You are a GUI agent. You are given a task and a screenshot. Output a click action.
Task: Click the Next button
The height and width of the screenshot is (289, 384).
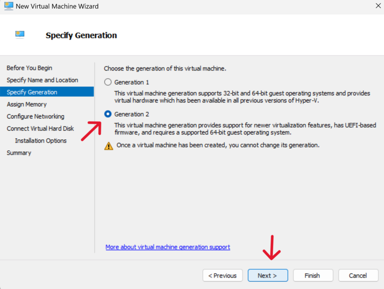(268, 275)
